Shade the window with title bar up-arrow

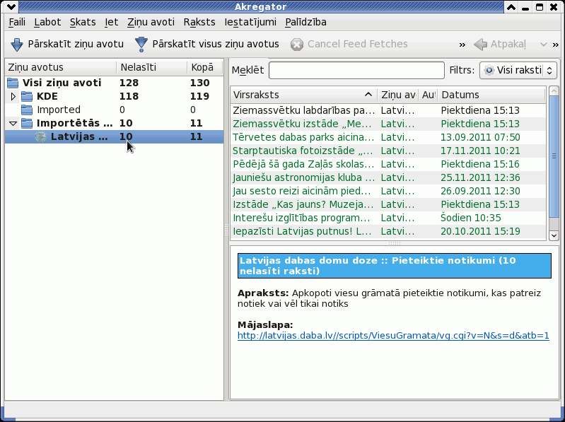pos(511,7)
